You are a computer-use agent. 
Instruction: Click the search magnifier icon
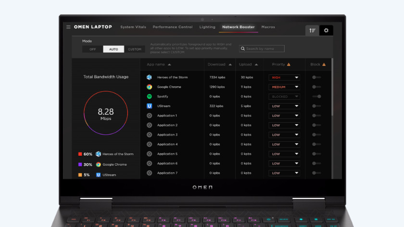point(243,48)
